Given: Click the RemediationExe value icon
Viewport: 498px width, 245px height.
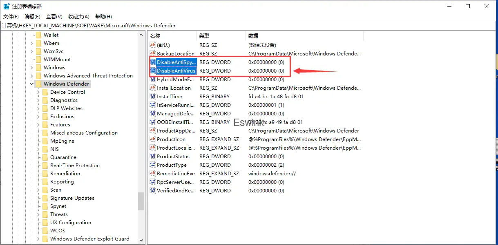Looking at the screenshot, I should (153, 174).
